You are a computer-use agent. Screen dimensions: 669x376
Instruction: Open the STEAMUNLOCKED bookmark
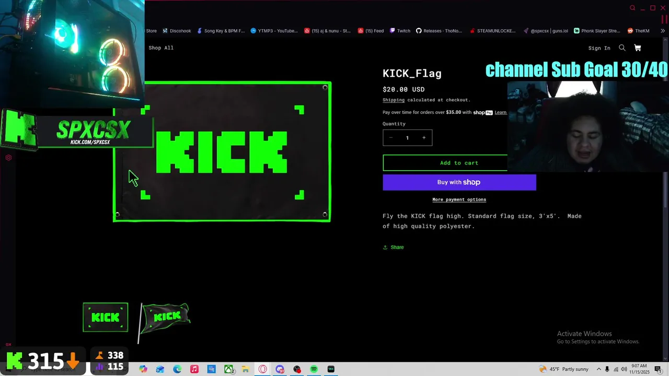493,31
